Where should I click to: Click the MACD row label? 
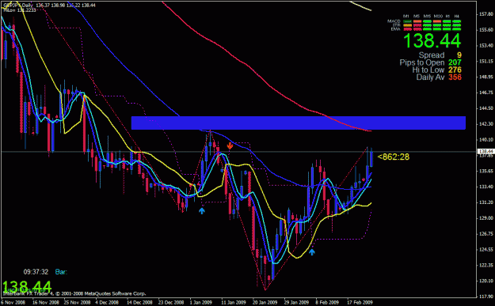pos(394,21)
